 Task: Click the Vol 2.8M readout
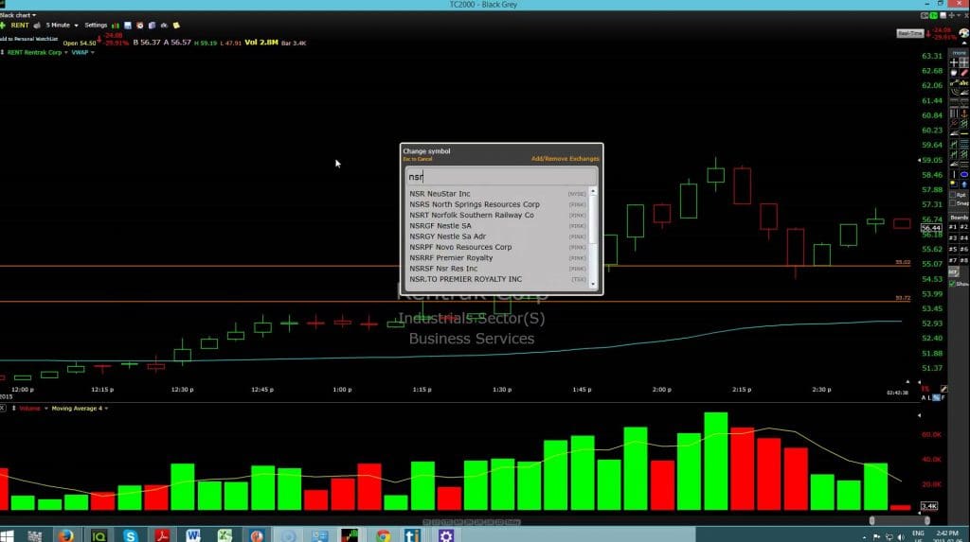click(x=261, y=42)
